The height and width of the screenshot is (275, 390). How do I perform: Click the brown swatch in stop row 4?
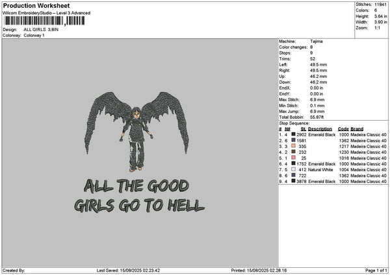coord(294,152)
